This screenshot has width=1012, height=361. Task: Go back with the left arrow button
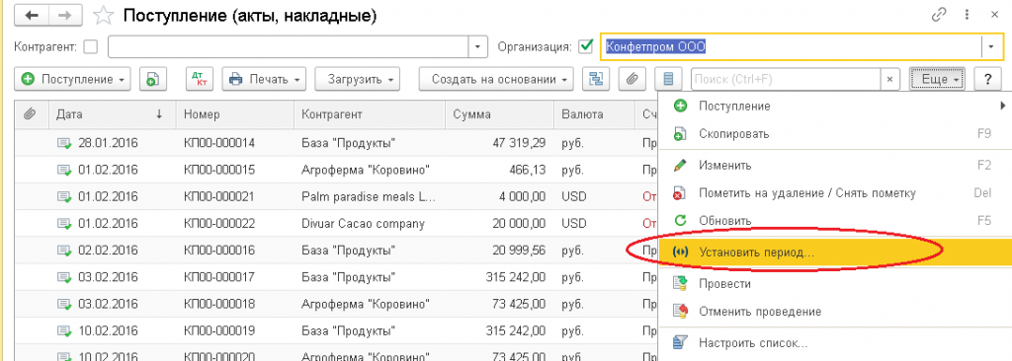click(31, 16)
